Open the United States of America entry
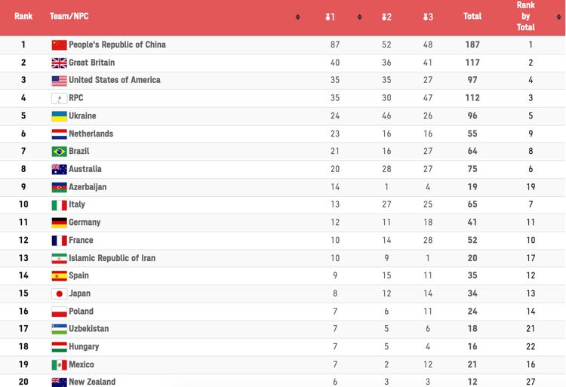The height and width of the screenshot is (387, 566). (114, 80)
